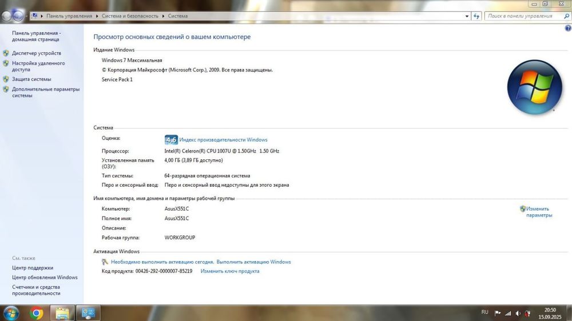Screen dimensions: 572x321
Task: Click shield icon beside 'Дополнительные параметры системы'
Action: pyautogui.click(x=6, y=89)
